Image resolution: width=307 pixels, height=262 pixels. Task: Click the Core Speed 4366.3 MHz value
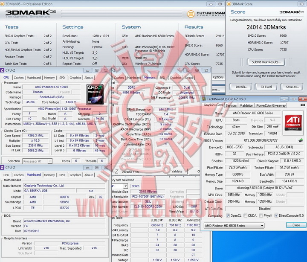tap(35, 136)
